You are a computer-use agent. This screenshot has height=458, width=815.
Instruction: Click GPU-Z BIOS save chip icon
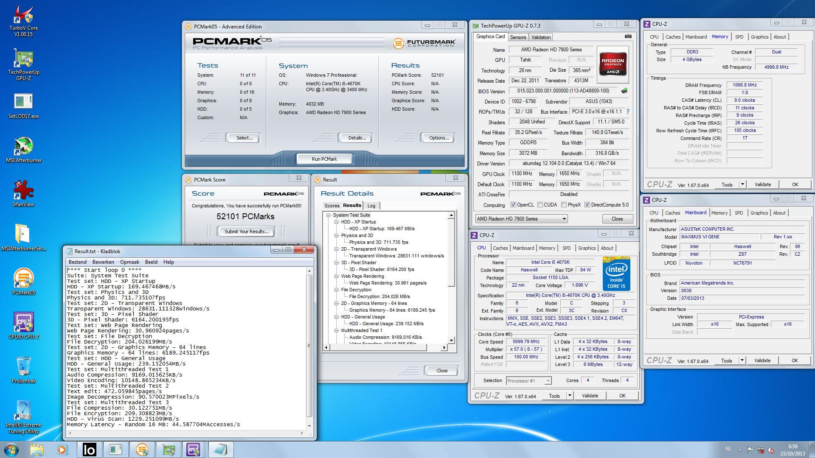click(624, 91)
